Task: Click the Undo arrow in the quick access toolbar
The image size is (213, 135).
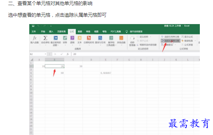Action: [38, 26]
